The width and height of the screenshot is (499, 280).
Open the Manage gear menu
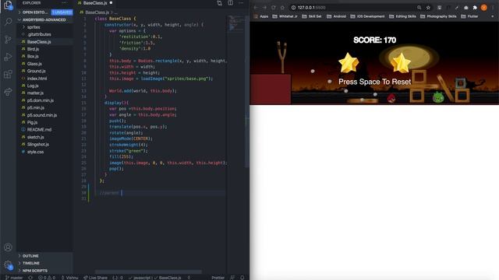click(8, 264)
